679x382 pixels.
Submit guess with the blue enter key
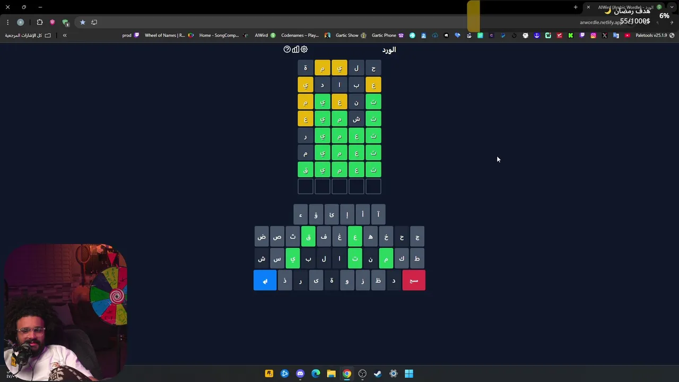pos(265,280)
